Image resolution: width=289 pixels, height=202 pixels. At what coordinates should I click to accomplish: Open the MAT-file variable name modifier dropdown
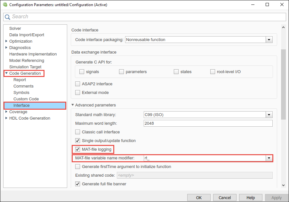click(269, 158)
